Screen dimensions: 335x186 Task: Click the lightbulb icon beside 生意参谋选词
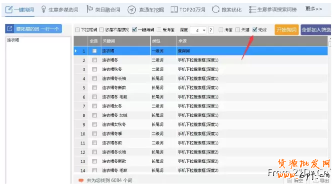[44, 9]
